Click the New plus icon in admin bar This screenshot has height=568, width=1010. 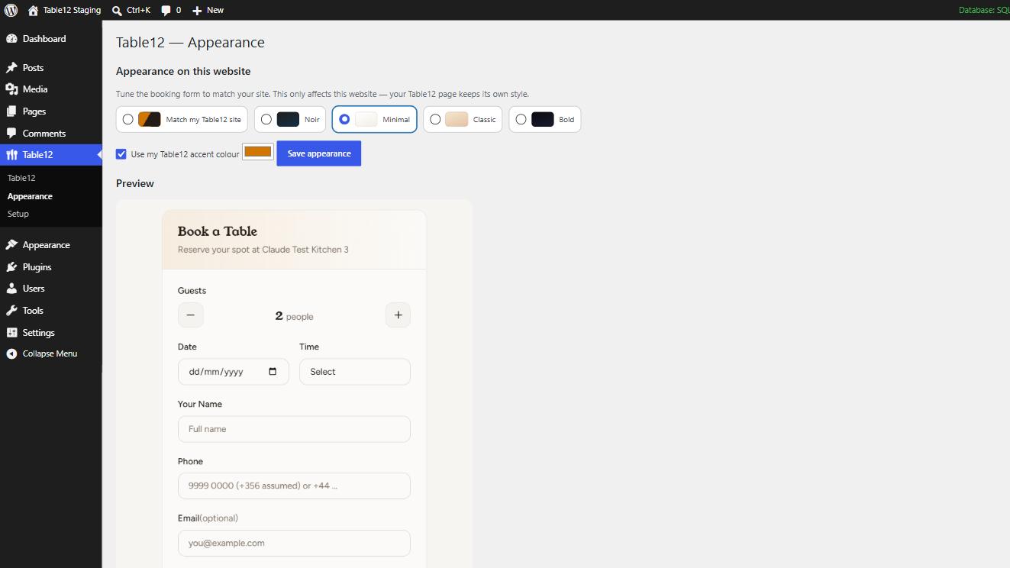coord(197,11)
